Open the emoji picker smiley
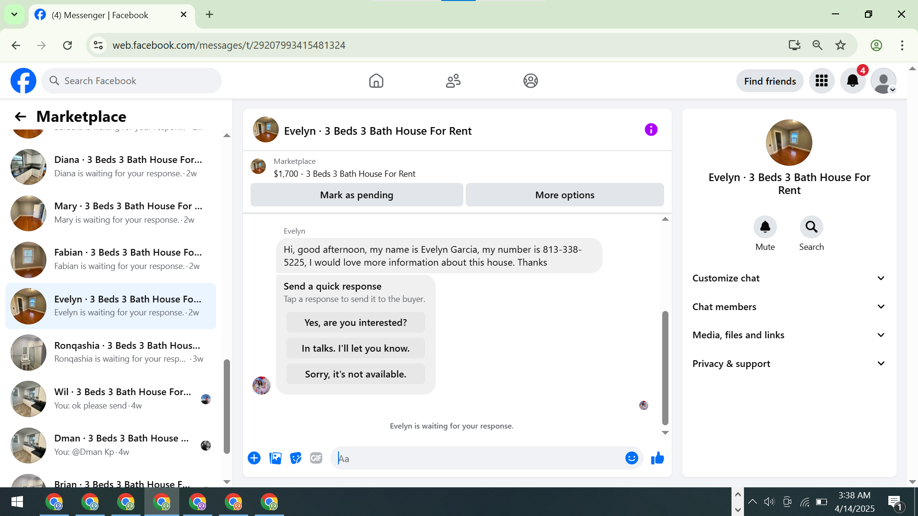The height and width of the screenshot is (516, 918). [632, 458]
